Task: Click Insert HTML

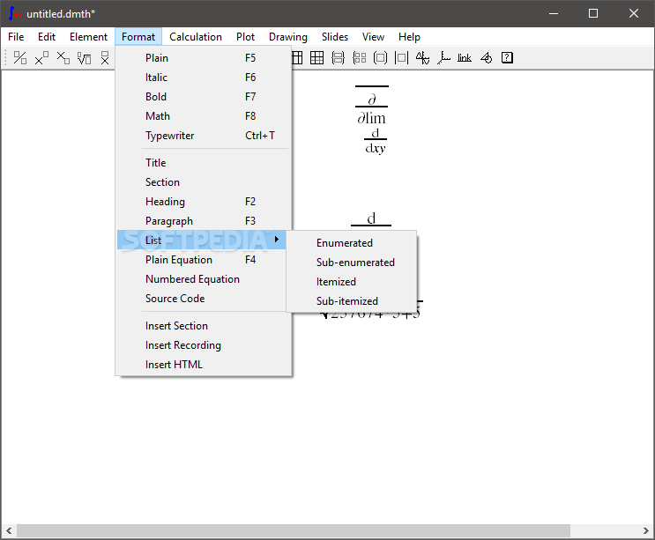Action: pyautogui.click(x=204, y=365)
